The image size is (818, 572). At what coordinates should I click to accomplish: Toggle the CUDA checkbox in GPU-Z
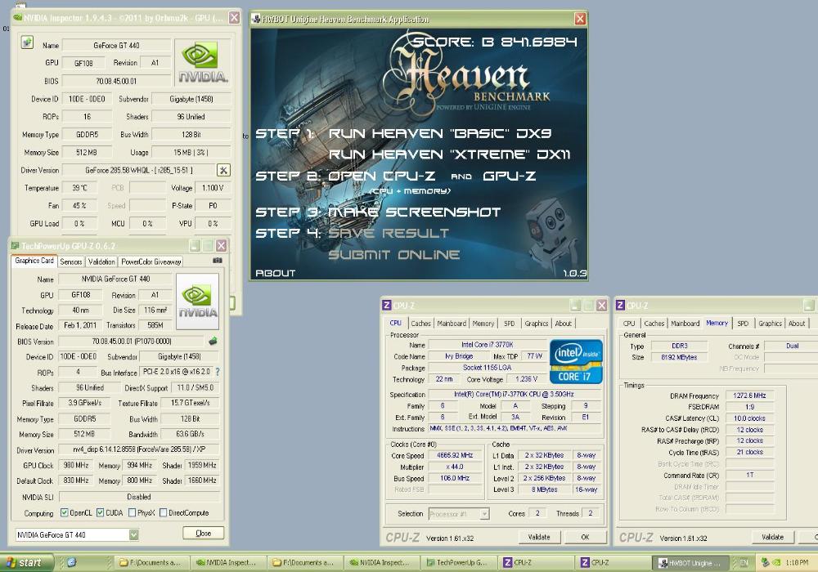click(100, 512)
